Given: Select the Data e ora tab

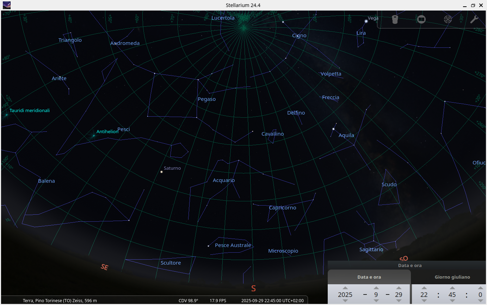Looking at the screenshot, I should click(369, 277).
